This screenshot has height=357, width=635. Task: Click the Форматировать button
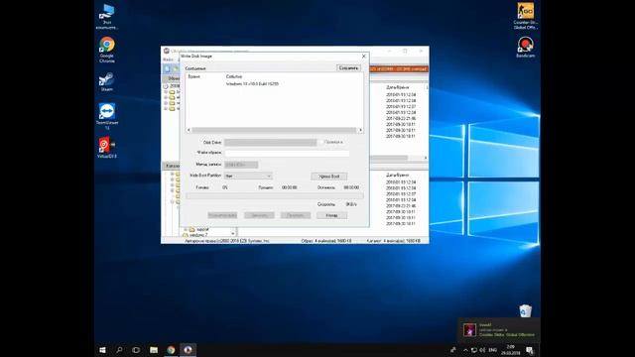[222, 215]
